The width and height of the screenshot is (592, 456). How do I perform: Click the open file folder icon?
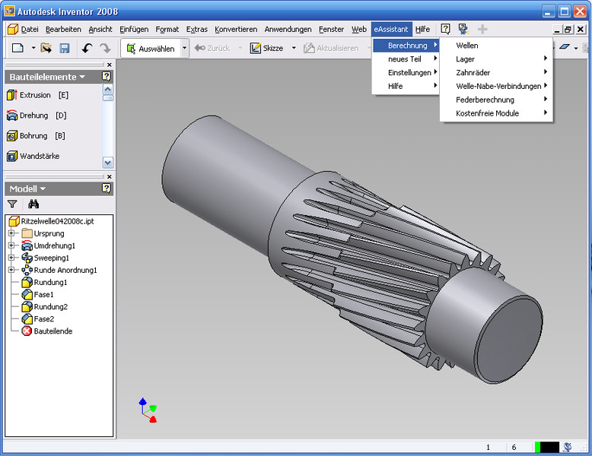46,48
